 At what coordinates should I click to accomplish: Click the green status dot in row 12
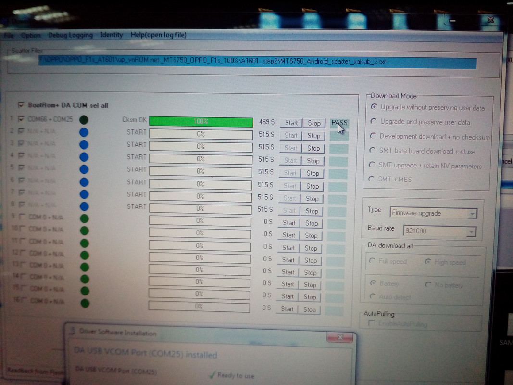pyautogui.click(x=85, y=255)
